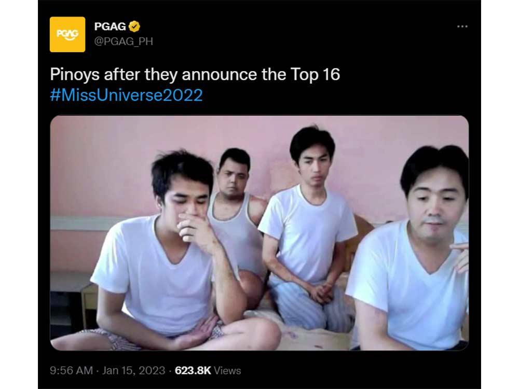The image size is (519, 389).
Task: Click the Views label
Action: (x=227, y=370)
